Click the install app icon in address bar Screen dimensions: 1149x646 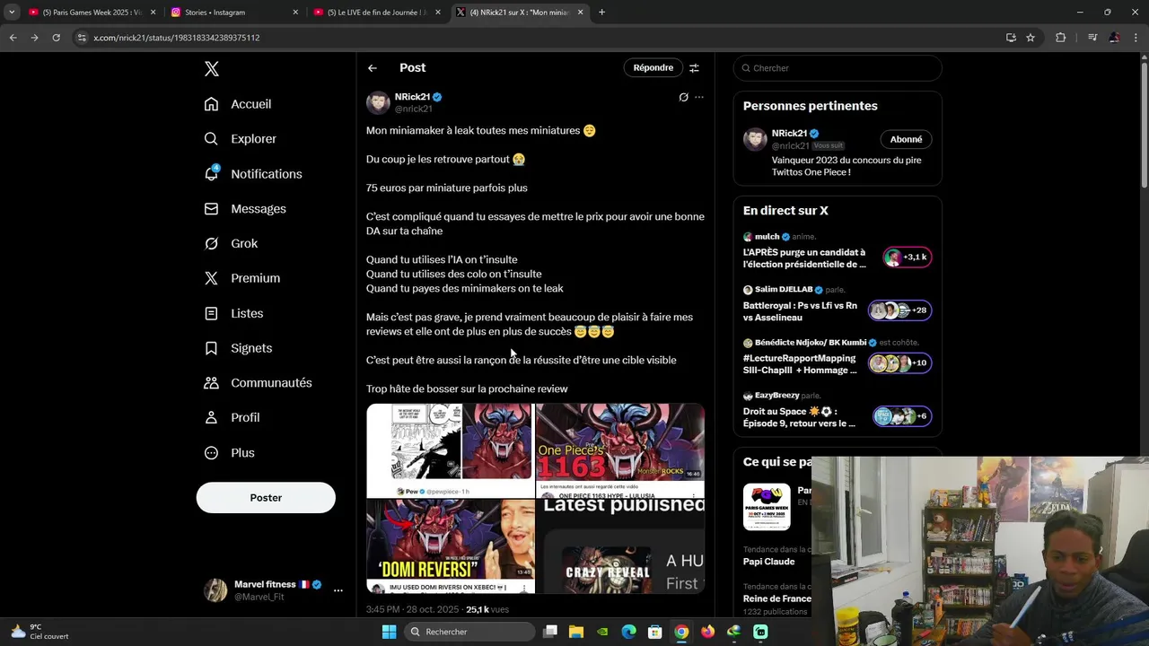(x=1011, y=38)
